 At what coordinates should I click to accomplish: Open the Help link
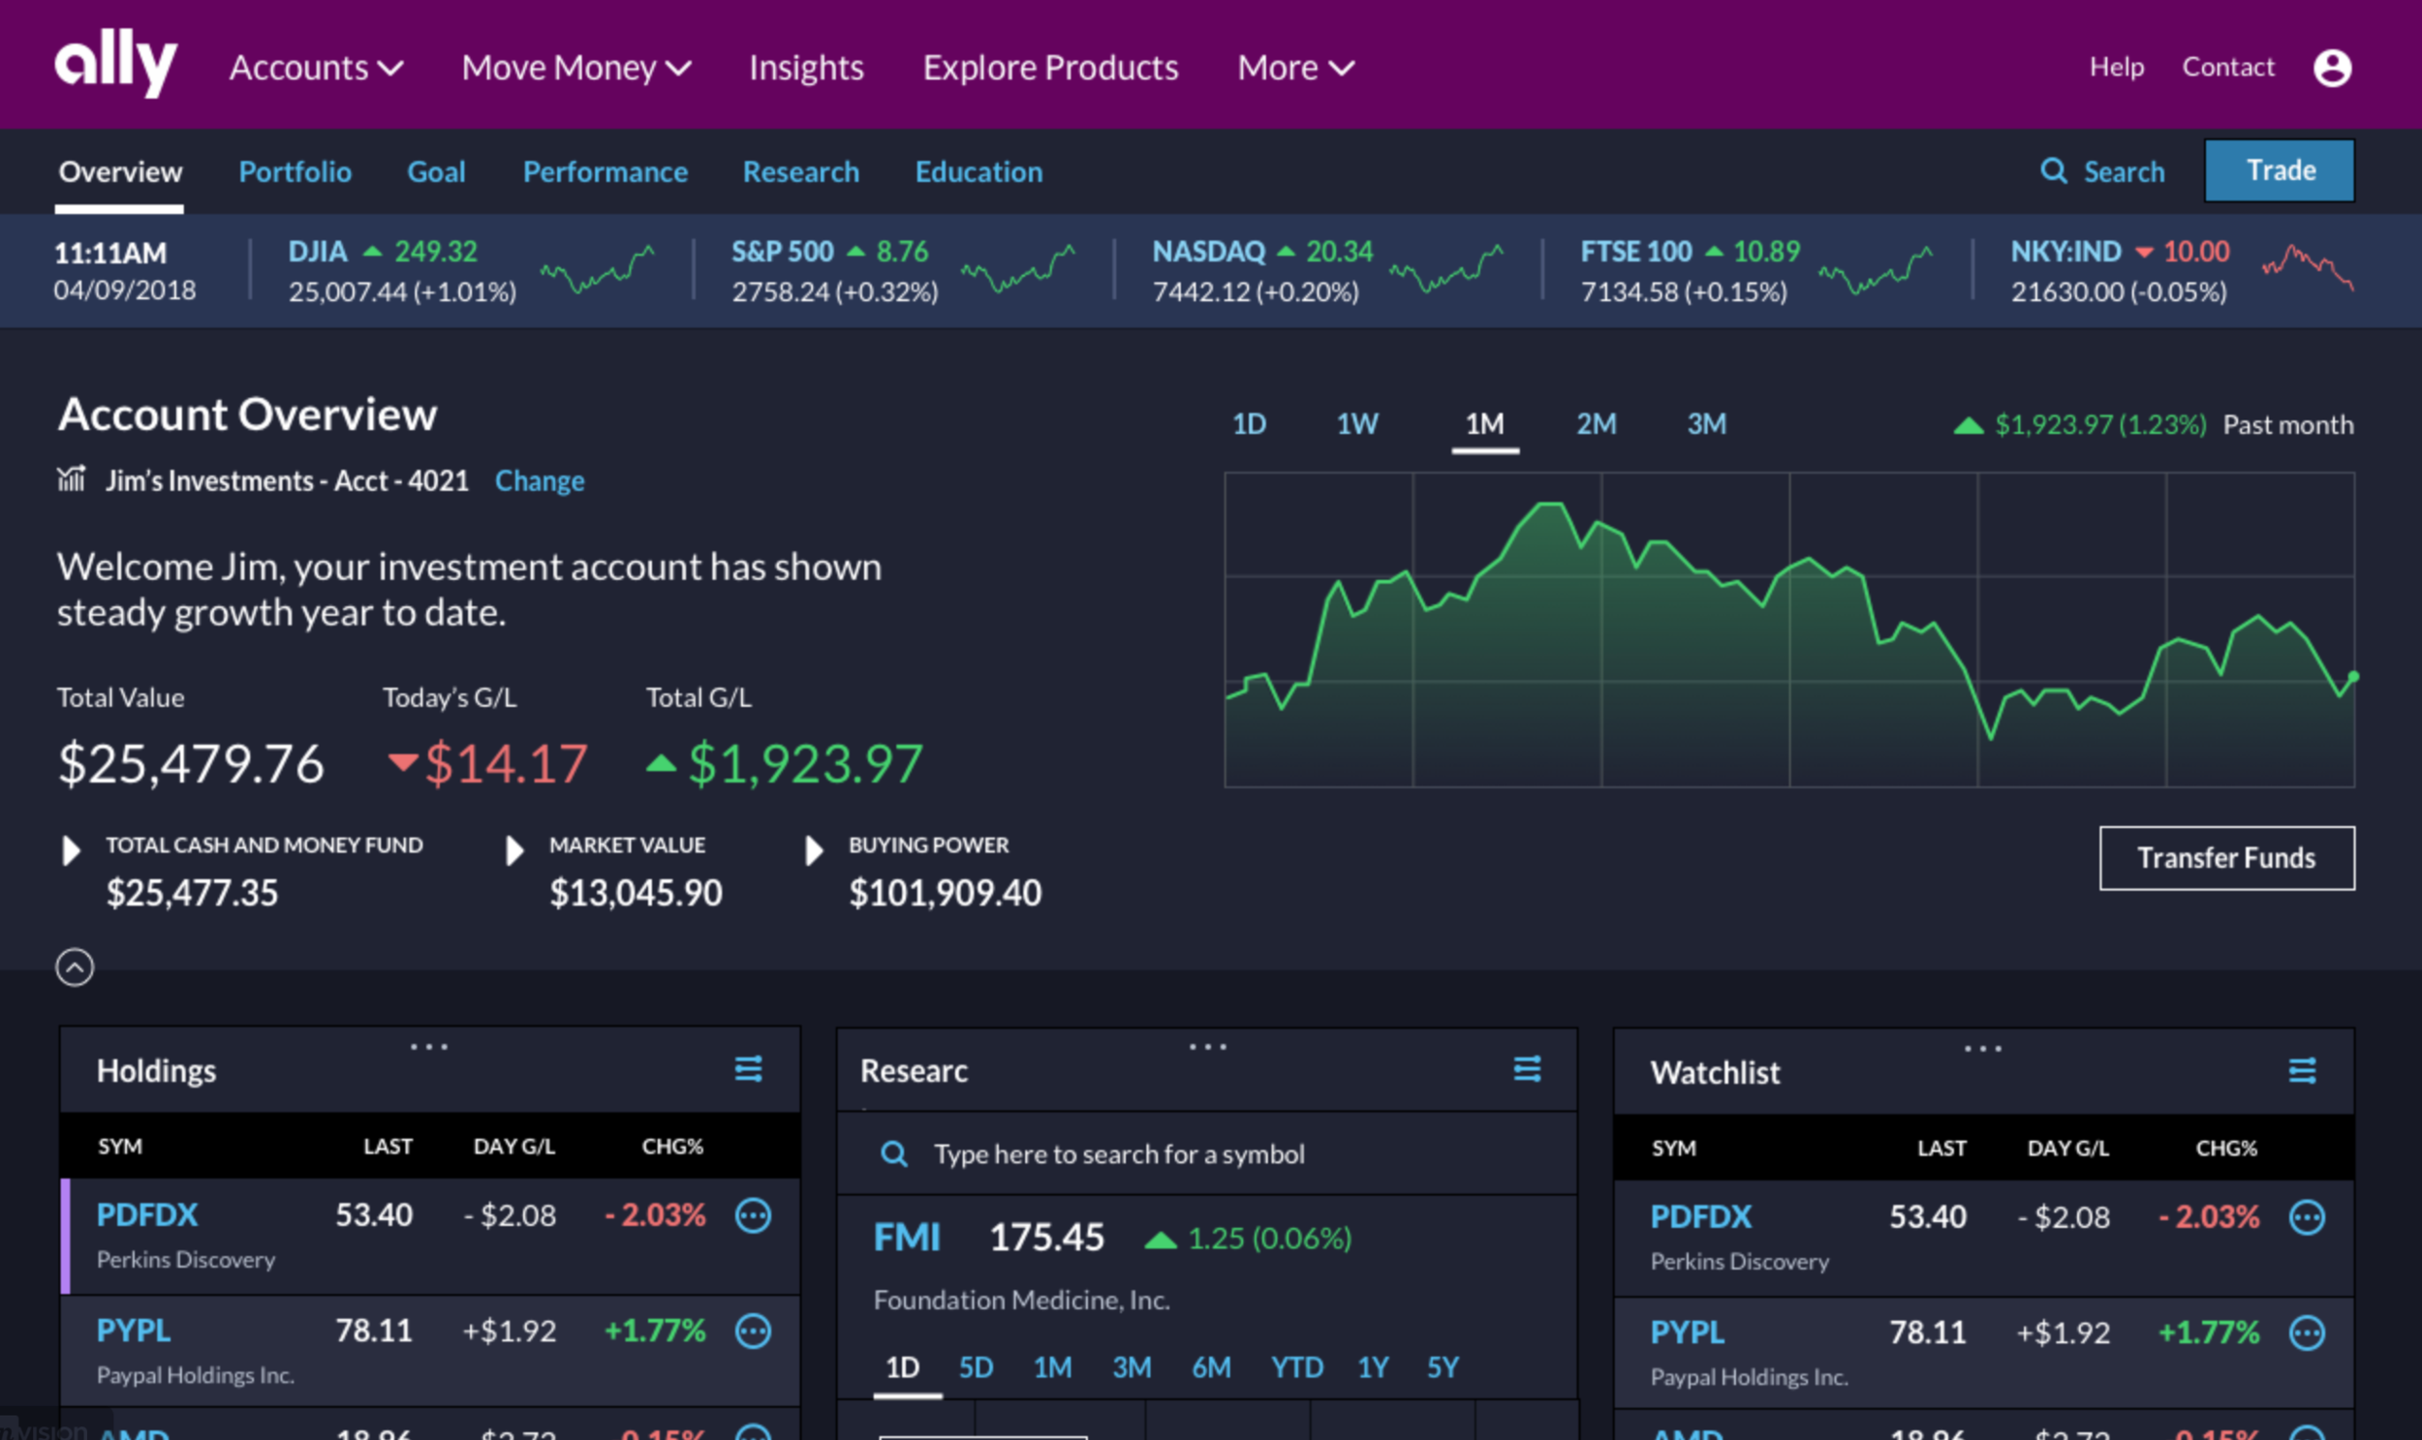(x=2116, y=67)
